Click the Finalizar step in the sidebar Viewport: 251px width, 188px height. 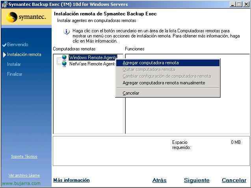pyautogui.click(x=15, y=74)
